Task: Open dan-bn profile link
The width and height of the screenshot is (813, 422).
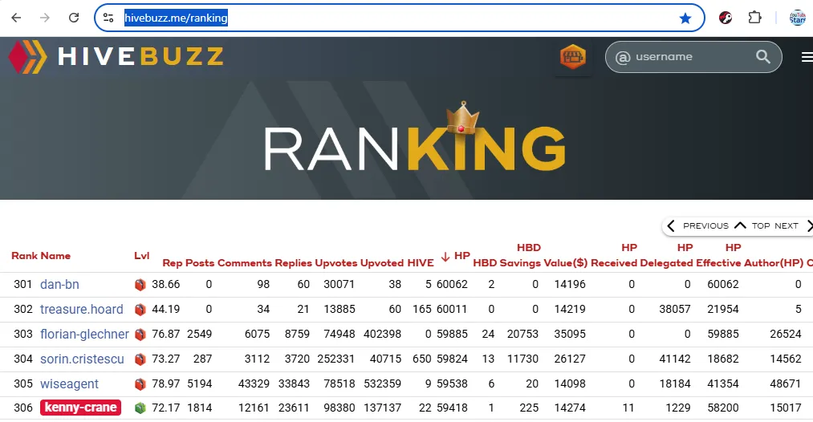Action: pyautogui.click(x=59, y=284)
